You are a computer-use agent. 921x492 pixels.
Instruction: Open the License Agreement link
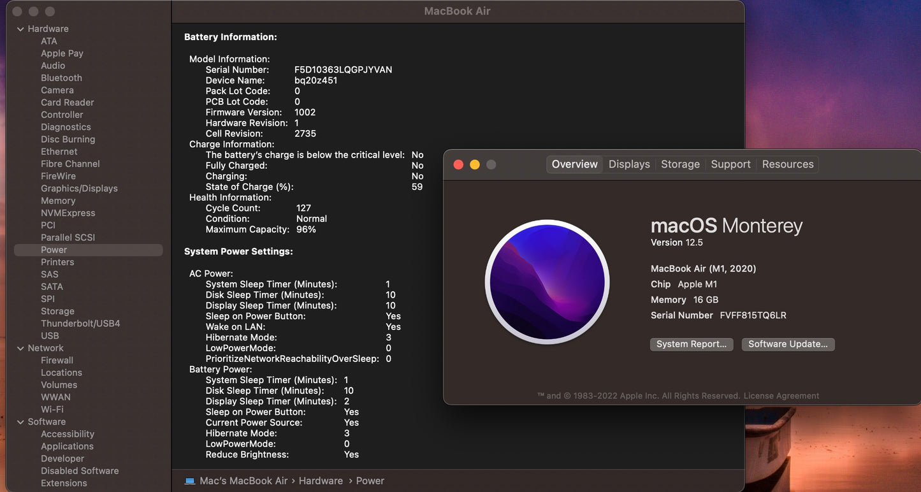coord(781,396)
